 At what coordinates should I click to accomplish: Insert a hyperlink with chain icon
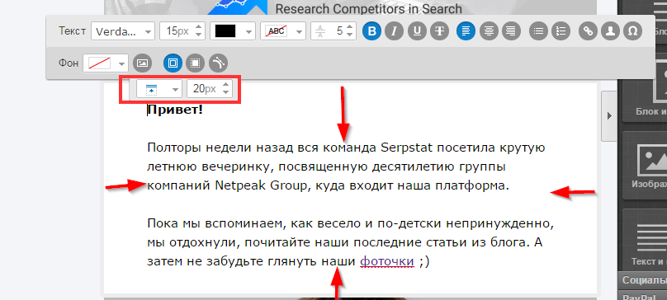[589, 31]
